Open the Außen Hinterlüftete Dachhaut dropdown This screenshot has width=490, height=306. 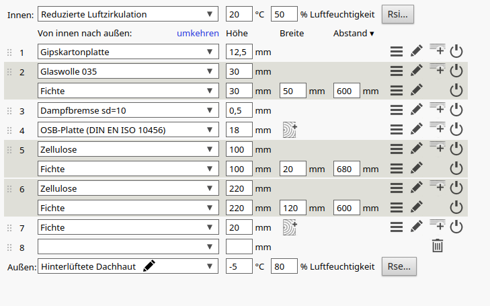pyautogui.click(x=128, y=266)
